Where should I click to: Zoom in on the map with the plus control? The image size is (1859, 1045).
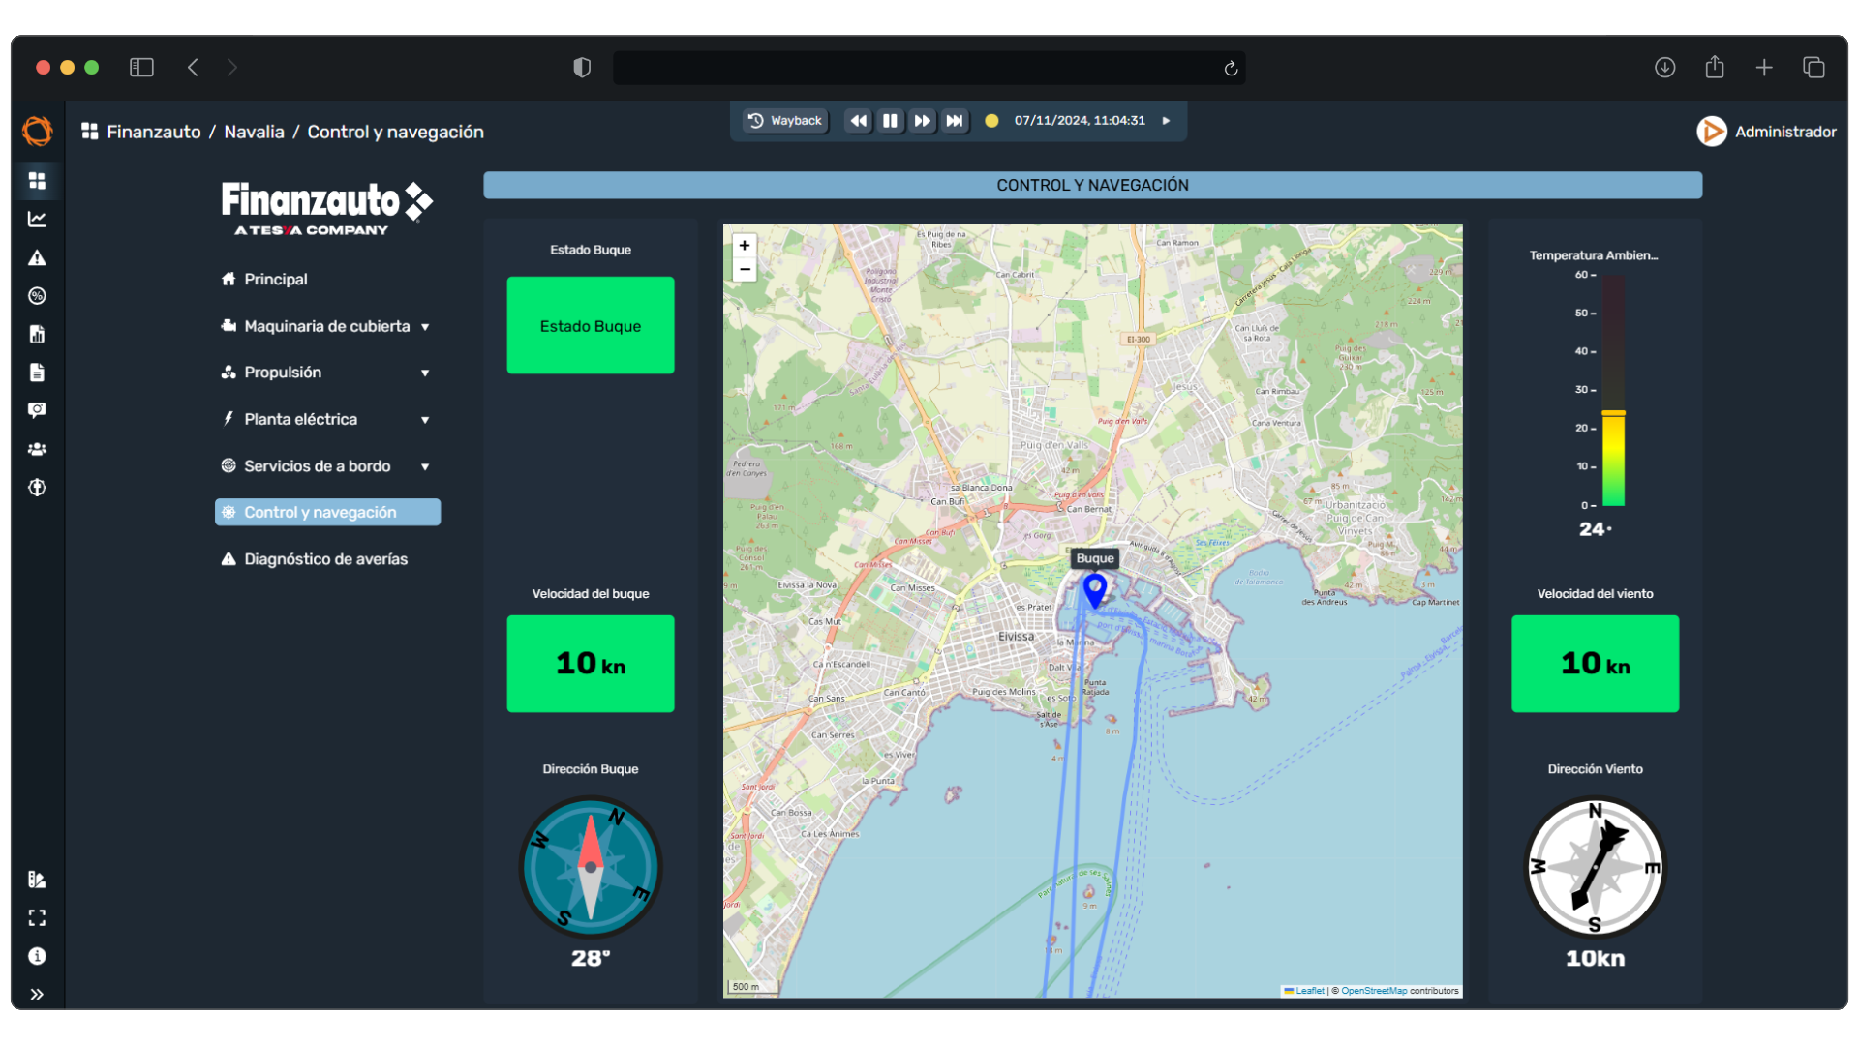tap(745, 246)
